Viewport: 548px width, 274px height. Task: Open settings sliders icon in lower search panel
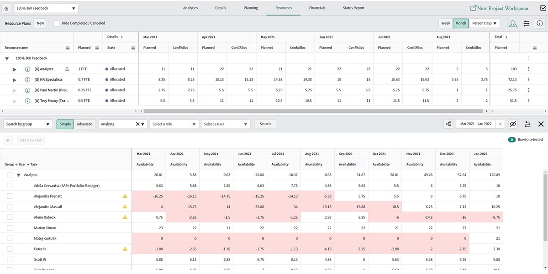pos(527,124)
